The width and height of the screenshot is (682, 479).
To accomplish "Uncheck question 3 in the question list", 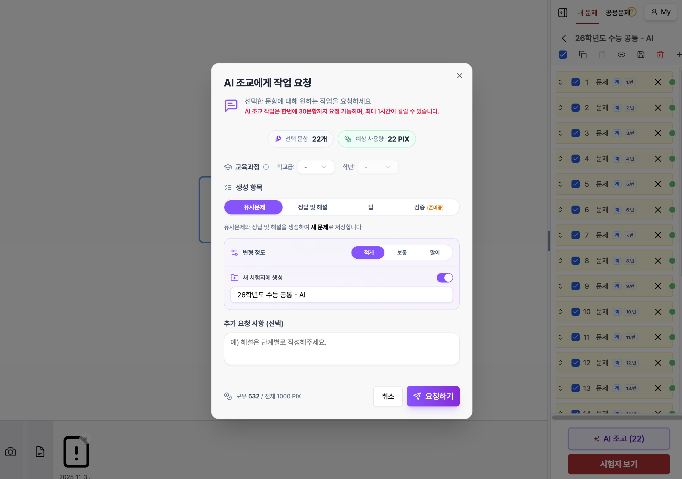I will point(576,133).
